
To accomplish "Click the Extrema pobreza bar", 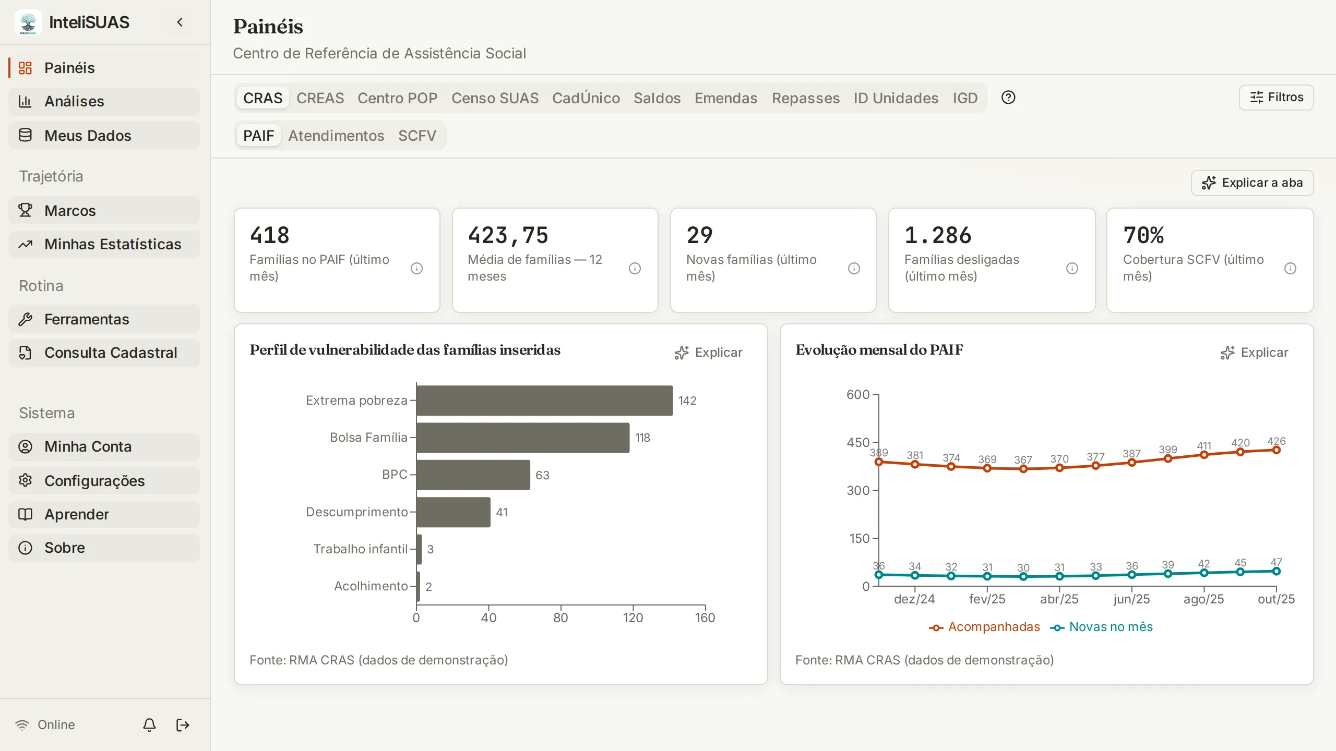I will pyautogui.click(x=544, y=401).
